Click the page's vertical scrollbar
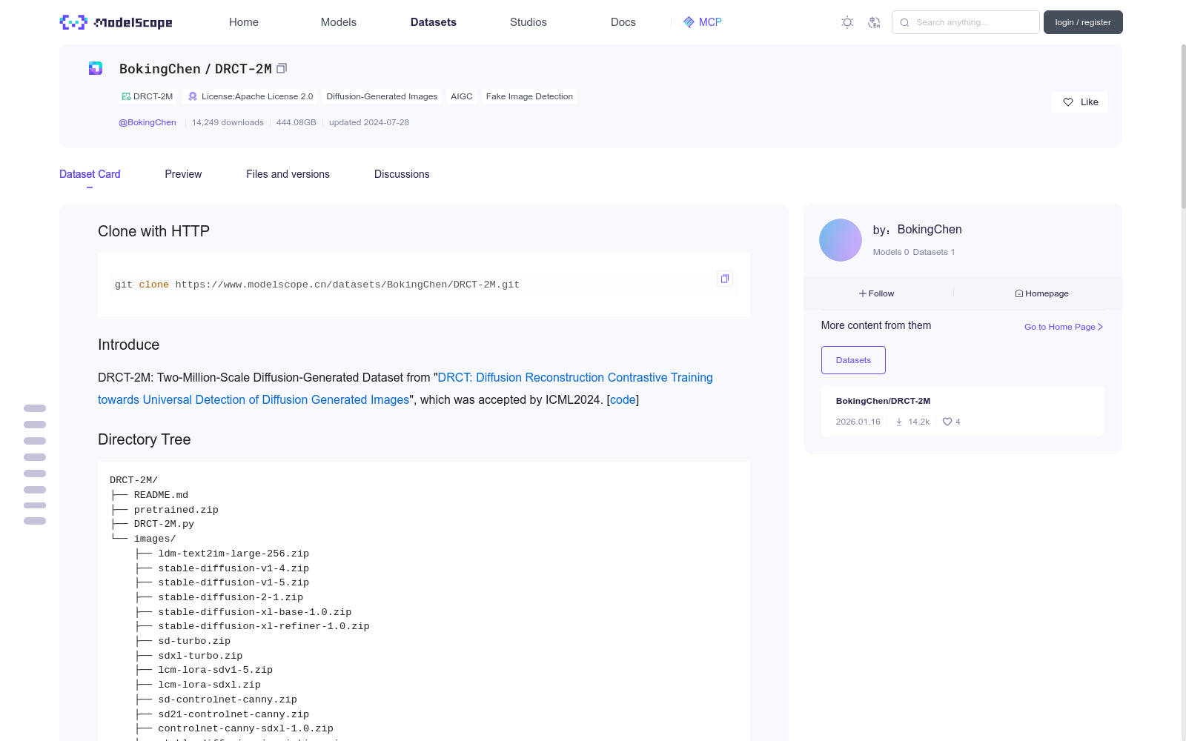1186x741 pixels. (1183, 126)
